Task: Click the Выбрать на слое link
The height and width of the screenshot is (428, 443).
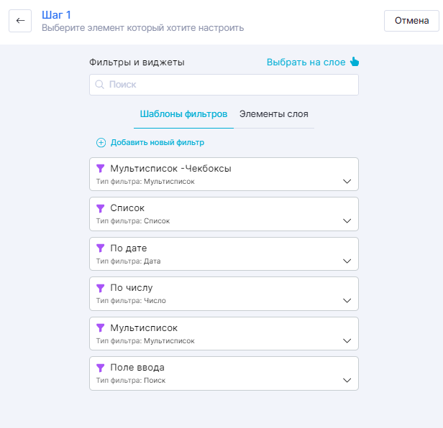Action: click(x=306, y=62)
